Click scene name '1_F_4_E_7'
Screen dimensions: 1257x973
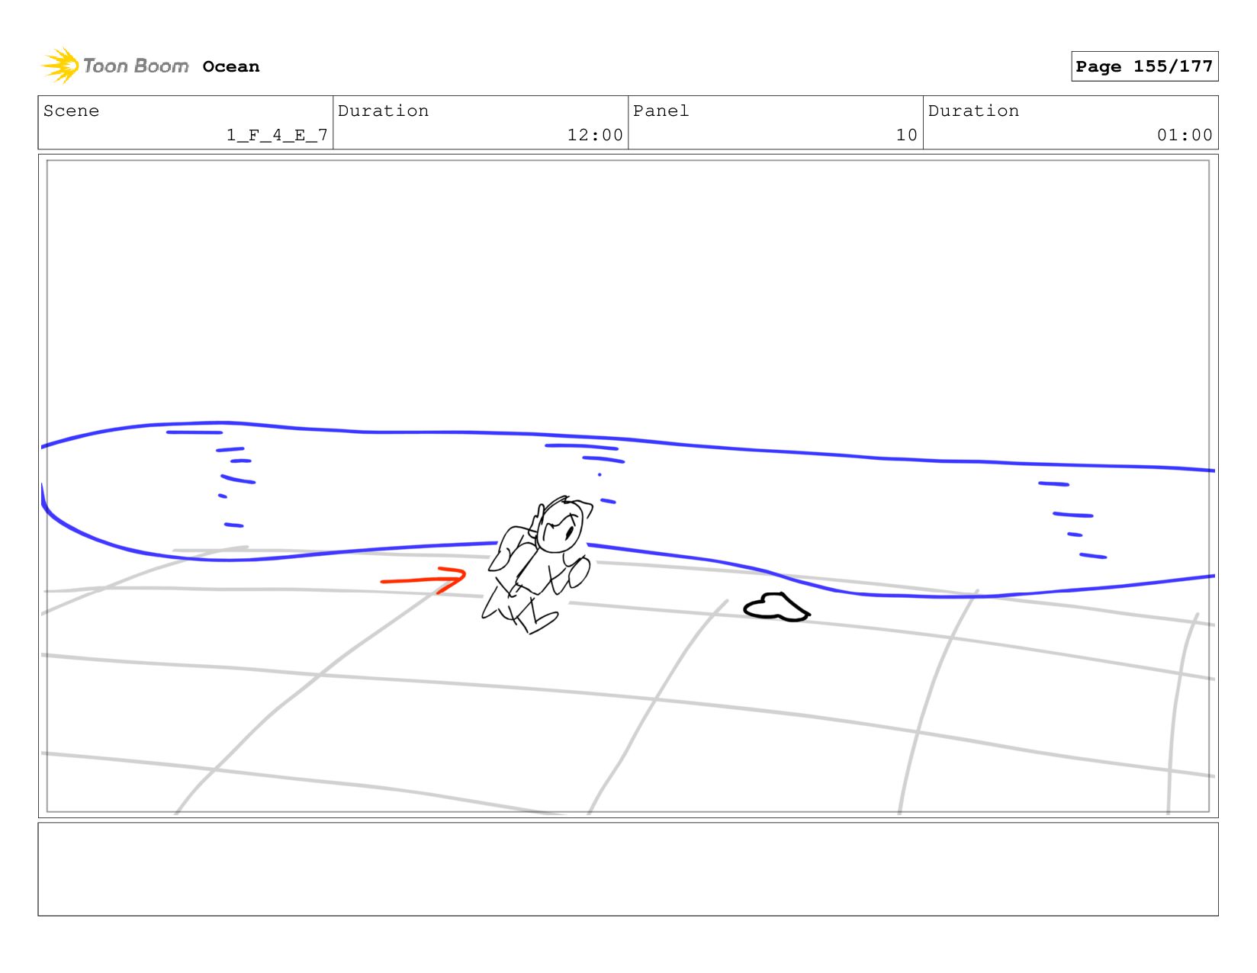tap(277, 135)
